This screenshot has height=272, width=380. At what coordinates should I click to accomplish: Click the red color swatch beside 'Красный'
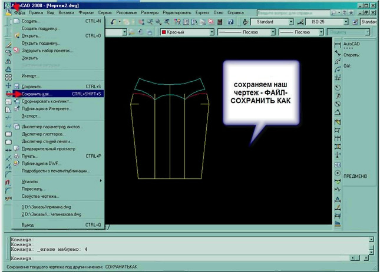(164, 32)
